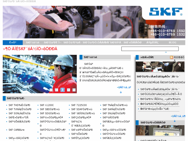Open the SKF SNLA product link
This screenshot has width=188, height=141.
tap(114, 113)
